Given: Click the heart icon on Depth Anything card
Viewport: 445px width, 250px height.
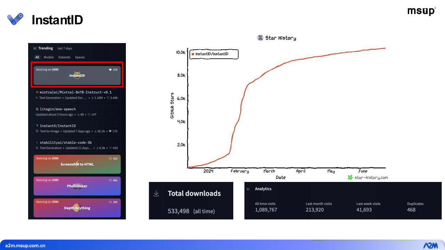Looking at the screenshot, I should click(111, 202).
